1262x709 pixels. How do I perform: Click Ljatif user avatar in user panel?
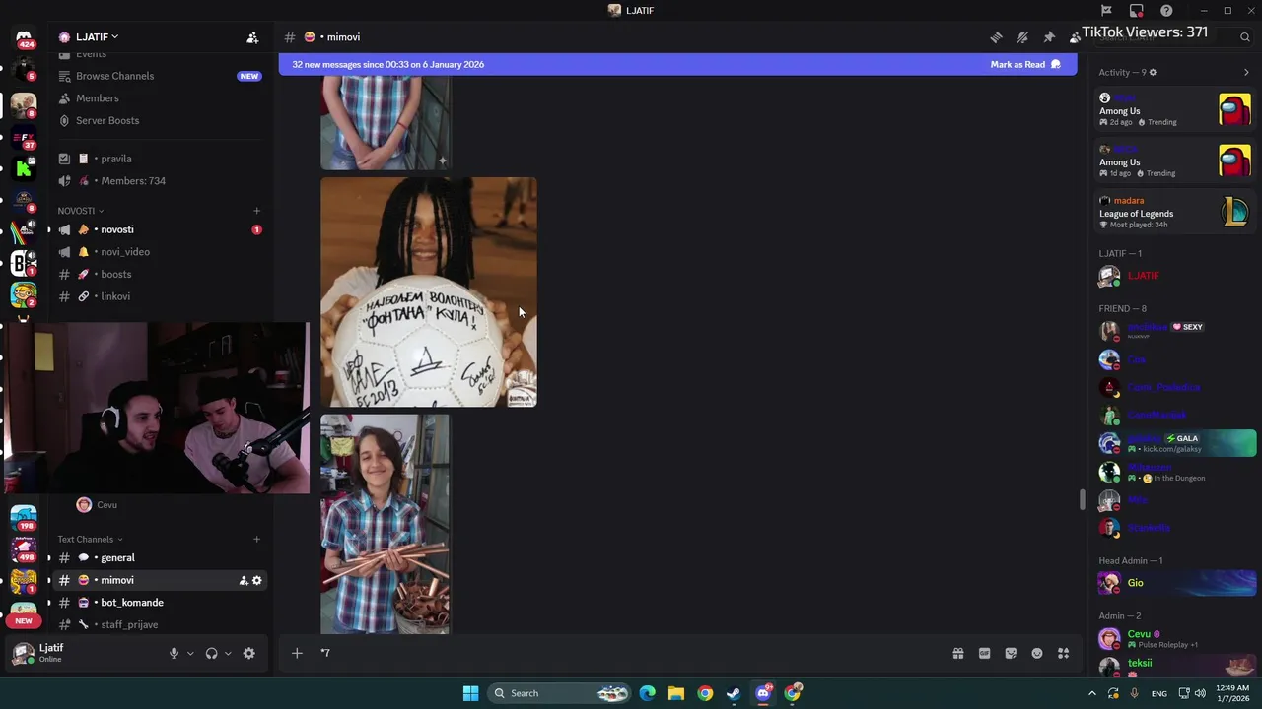click(x=23, y=653)
